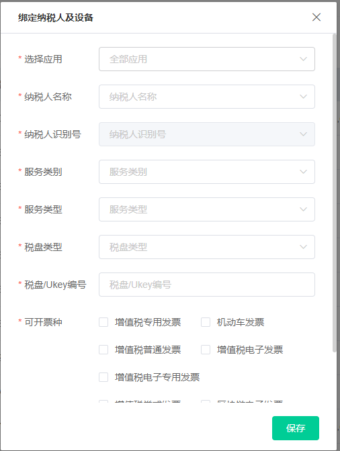Click chevron arrow in 服务类型 field

(303, 209)
